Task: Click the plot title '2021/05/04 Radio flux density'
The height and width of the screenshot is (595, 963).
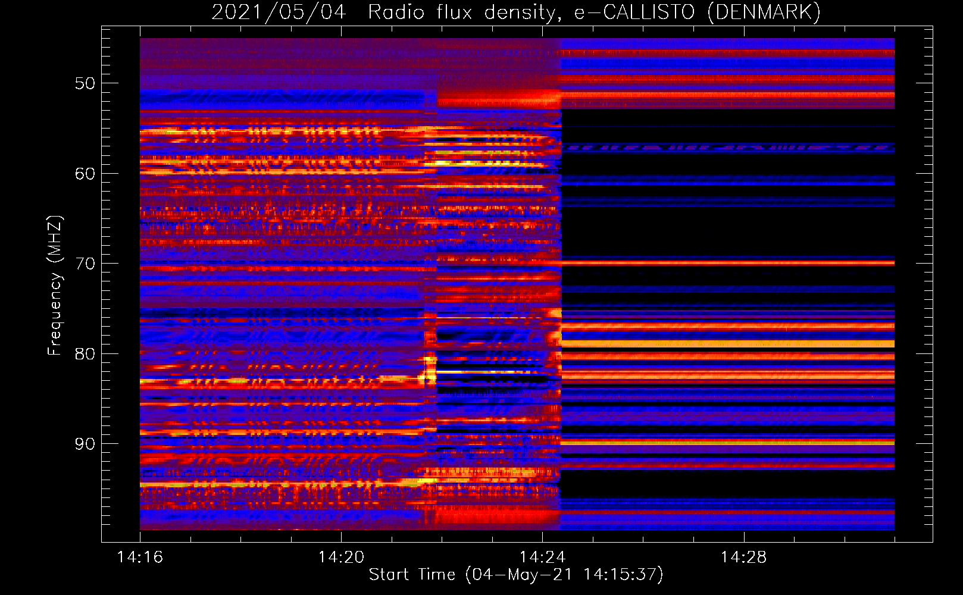Action: [516, 12]
